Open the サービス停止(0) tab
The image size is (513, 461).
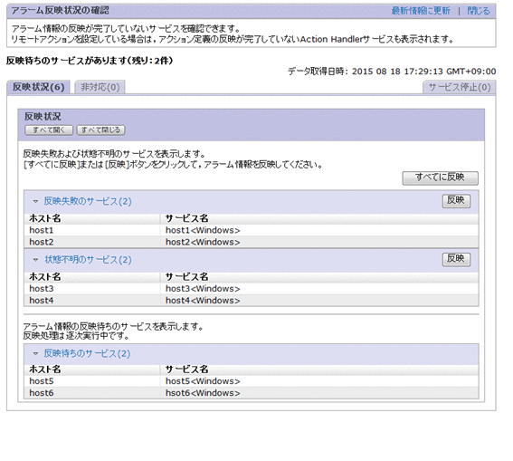pyautogui.click(x=460, y=87)
